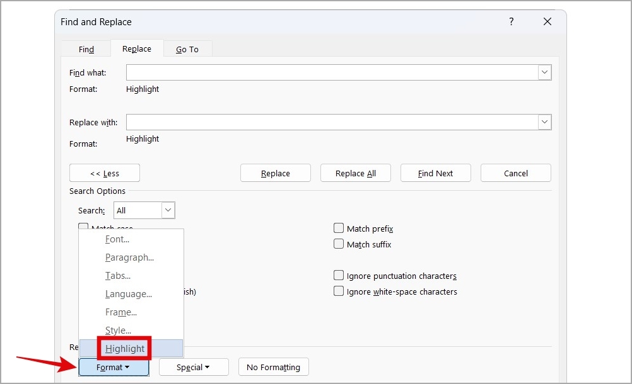Select Highlight in the Format menu
This screenshot has width=632, height=384.
click(131, 348)
